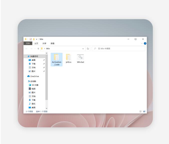Expand the ribbon using the chevron

[142, 43]
